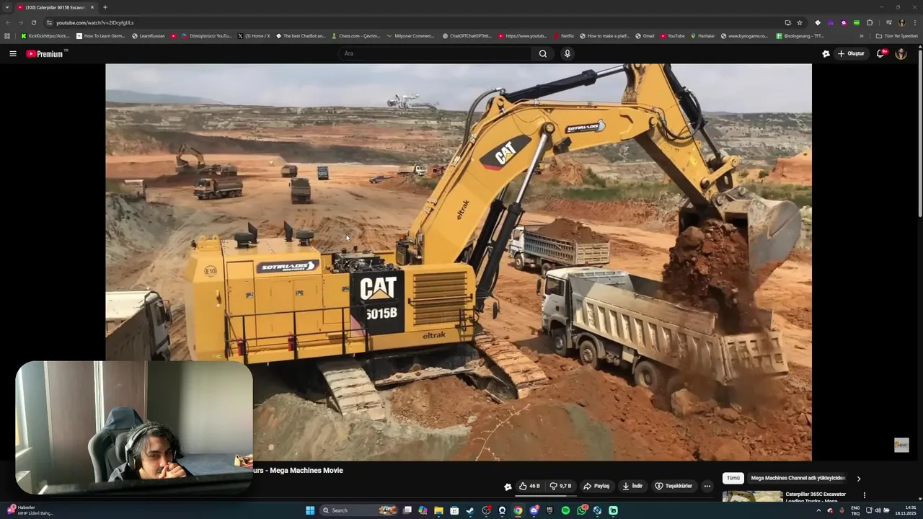This screenshot has height=519, width=923.
Task: Expand hidden bookmarks with chevron
Action: [x=861, y=35]
